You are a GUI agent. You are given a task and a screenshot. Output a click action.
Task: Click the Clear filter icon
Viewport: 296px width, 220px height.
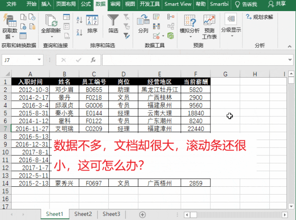tap(126, 17)
